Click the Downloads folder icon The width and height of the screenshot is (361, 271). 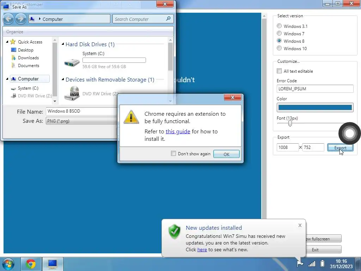[13, 58]
